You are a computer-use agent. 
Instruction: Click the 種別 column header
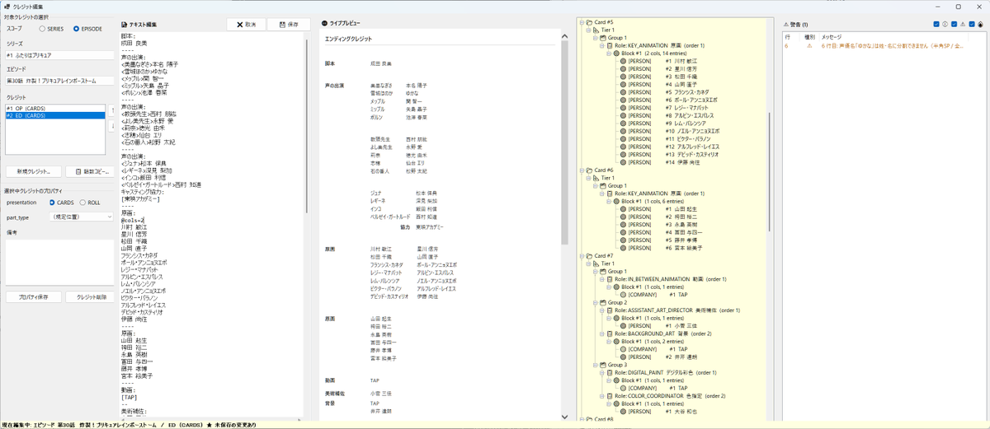click(808, 37)
